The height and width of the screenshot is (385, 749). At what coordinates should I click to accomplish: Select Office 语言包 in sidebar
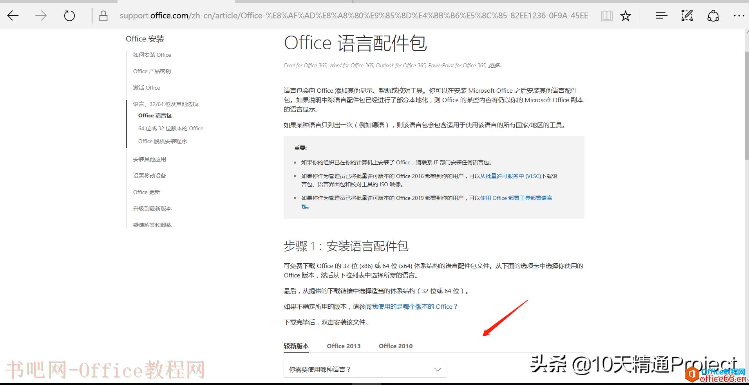point(155,115)
